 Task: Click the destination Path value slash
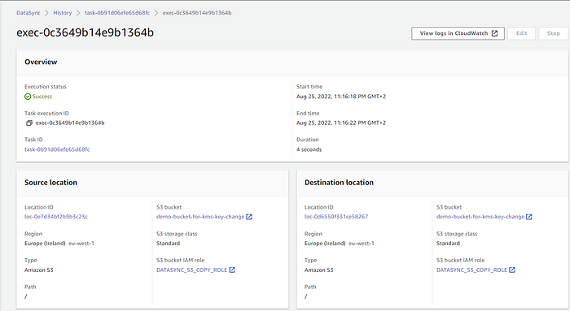click(x=305, y=296)
